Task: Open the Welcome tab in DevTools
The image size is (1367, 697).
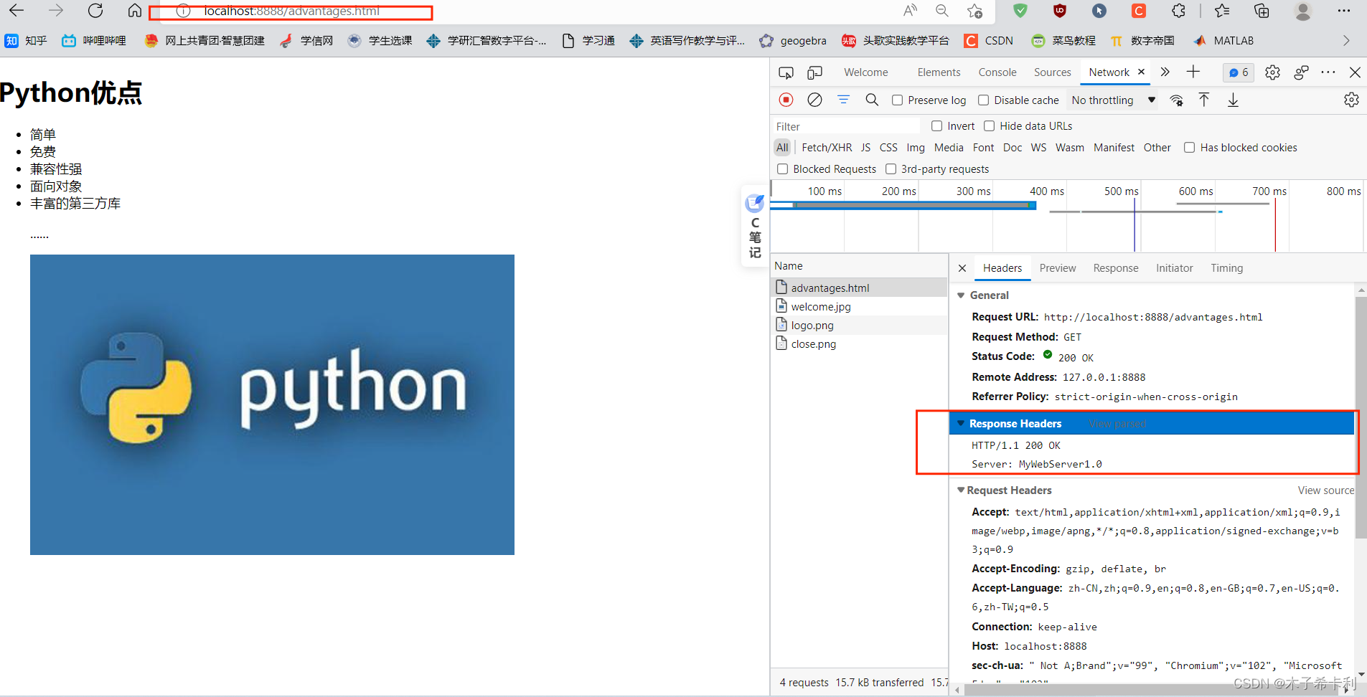Action: click(x=865, y=72)
